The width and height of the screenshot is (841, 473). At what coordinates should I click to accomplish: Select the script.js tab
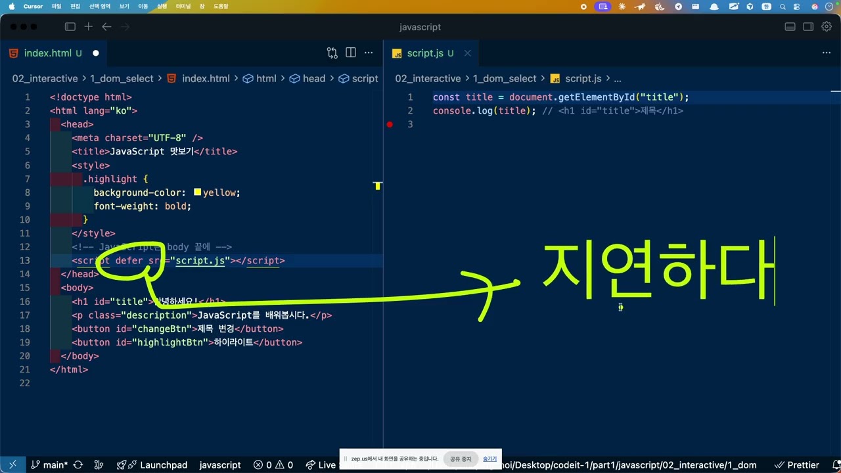coord(430,53)
